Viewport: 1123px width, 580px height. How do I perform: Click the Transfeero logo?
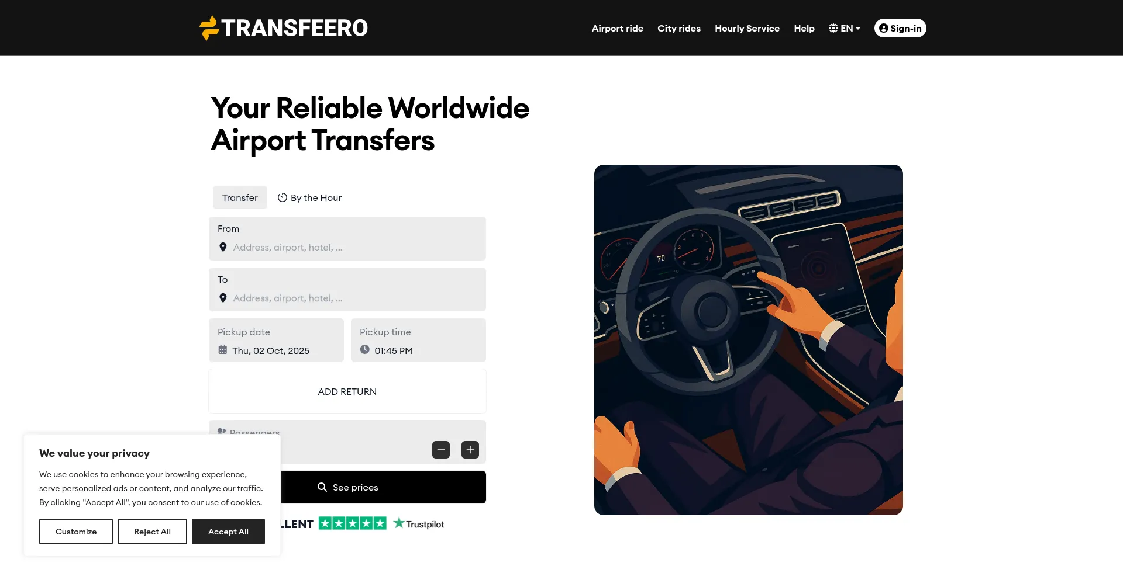click(284, 27)
